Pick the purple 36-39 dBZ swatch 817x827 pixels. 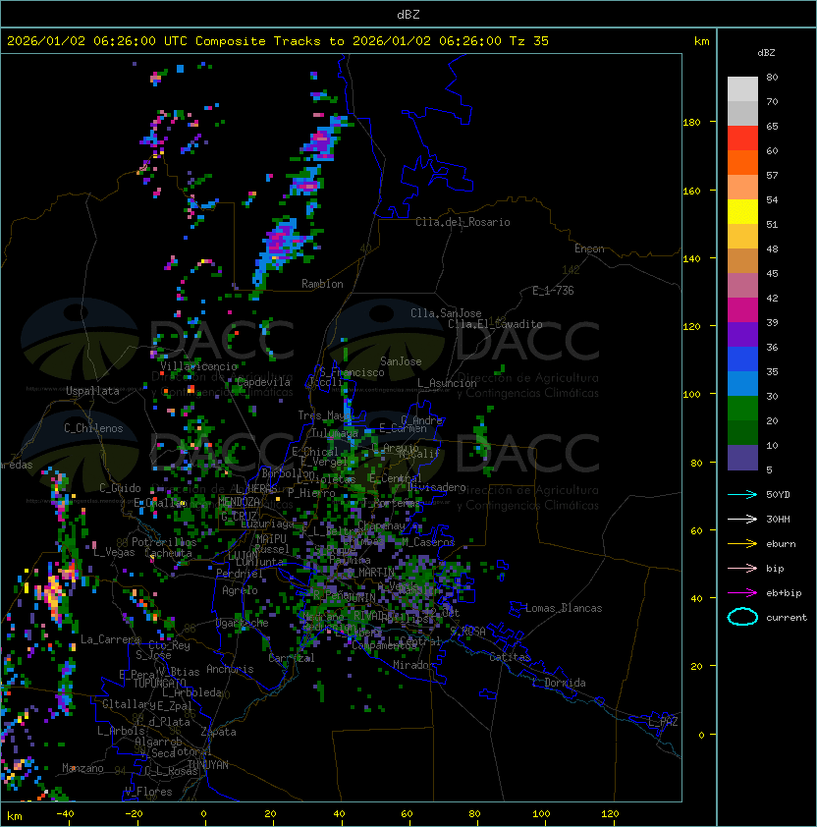[742, 334]
